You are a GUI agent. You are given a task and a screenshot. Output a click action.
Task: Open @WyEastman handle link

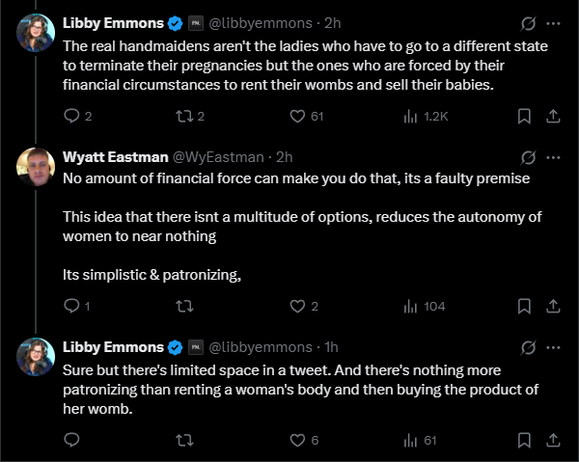(218, 157)
